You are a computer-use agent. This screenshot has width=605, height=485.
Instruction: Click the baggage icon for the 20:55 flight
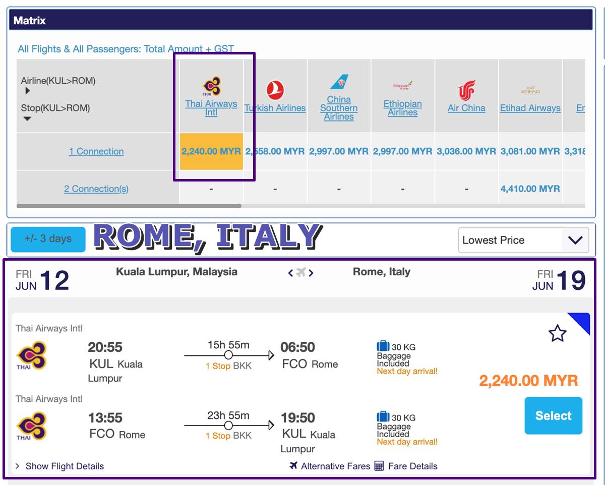click(383, 346)
